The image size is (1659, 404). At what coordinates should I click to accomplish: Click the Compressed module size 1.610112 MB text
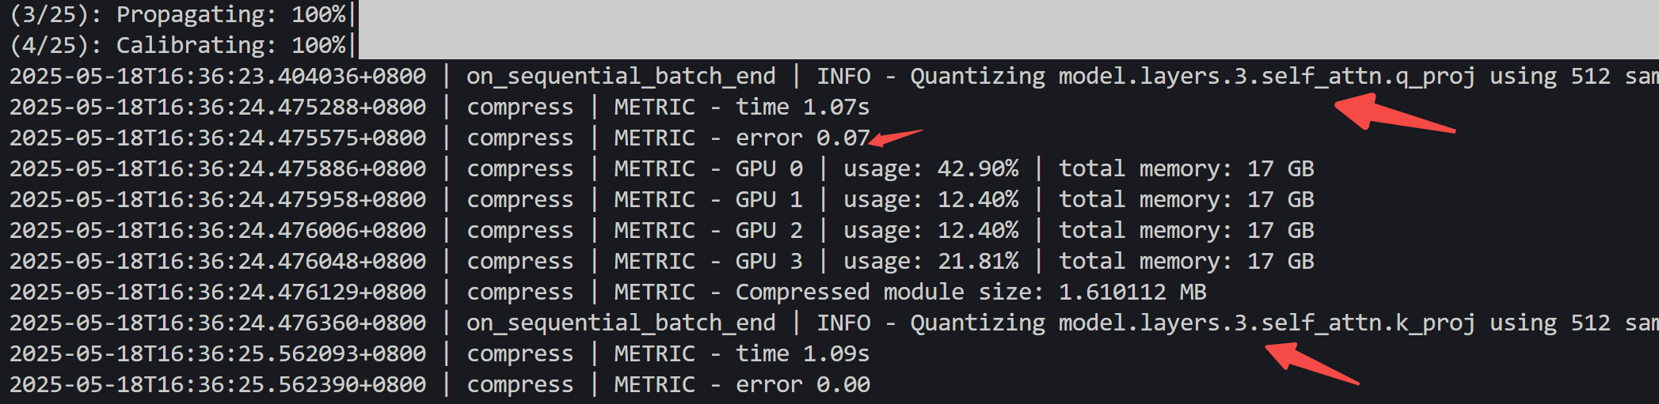[970, 293]
